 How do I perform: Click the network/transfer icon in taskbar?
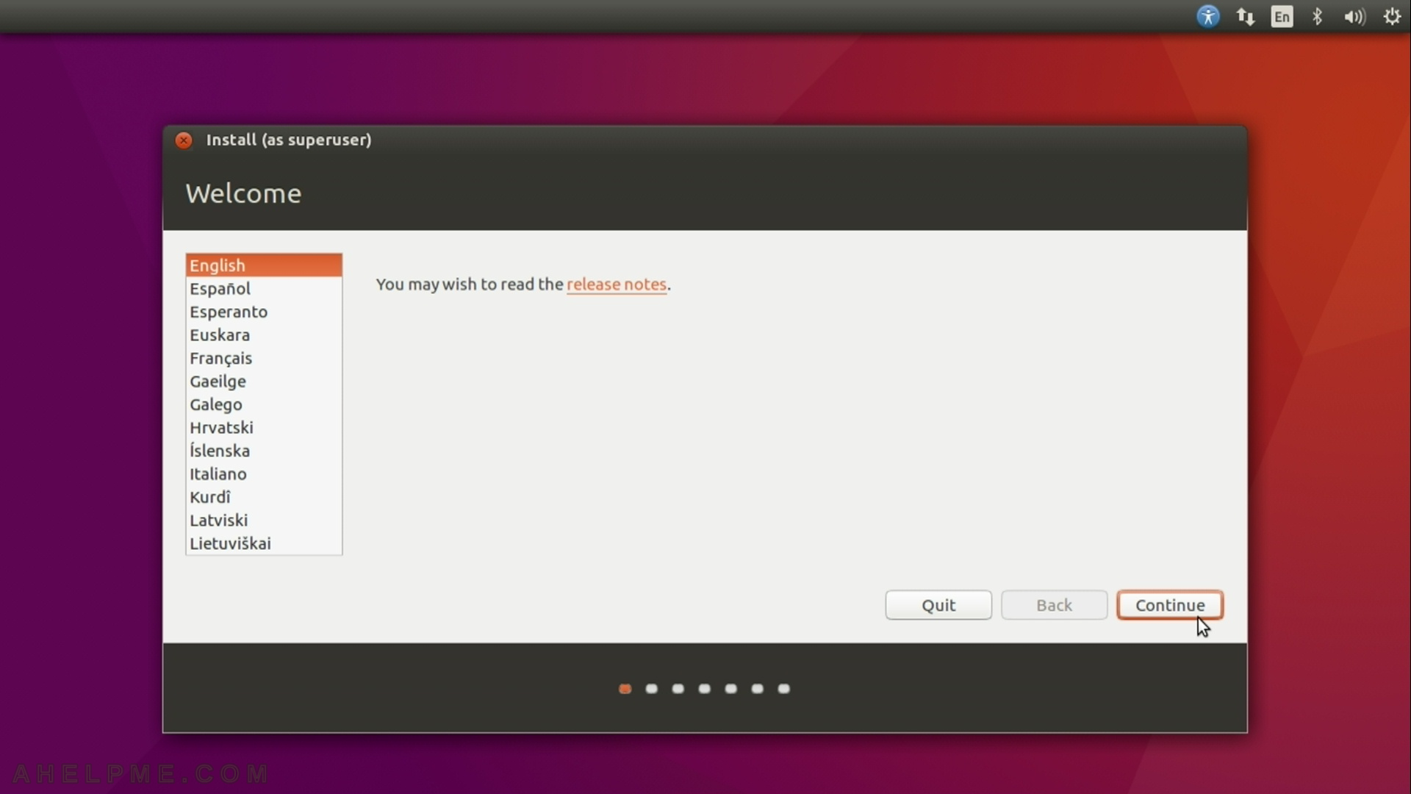tap(1246, 16)
